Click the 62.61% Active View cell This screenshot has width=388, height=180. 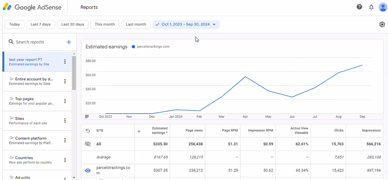(x=302, y=144)
